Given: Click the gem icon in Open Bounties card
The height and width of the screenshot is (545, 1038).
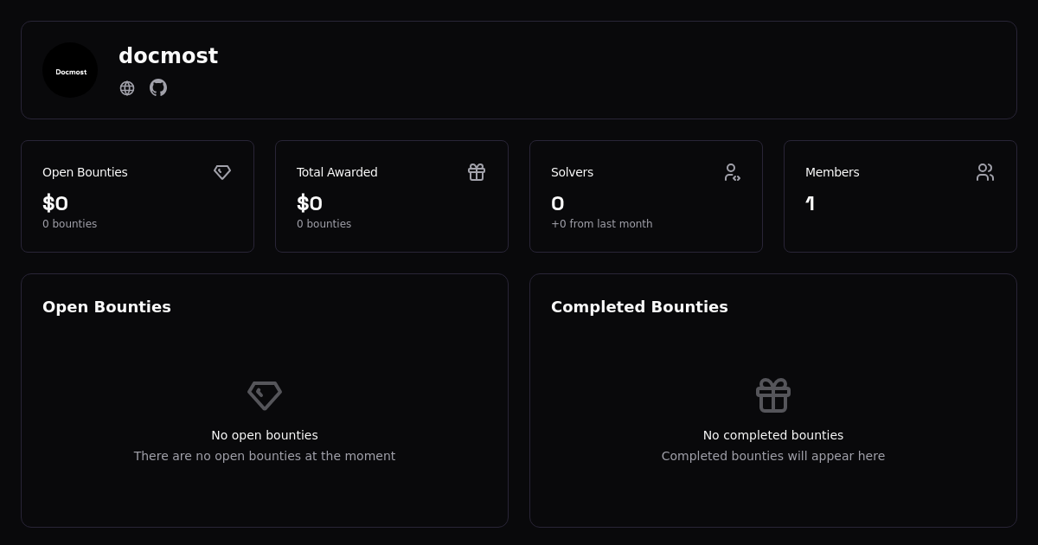Looking at the screenshot, I should pos(222,172).
